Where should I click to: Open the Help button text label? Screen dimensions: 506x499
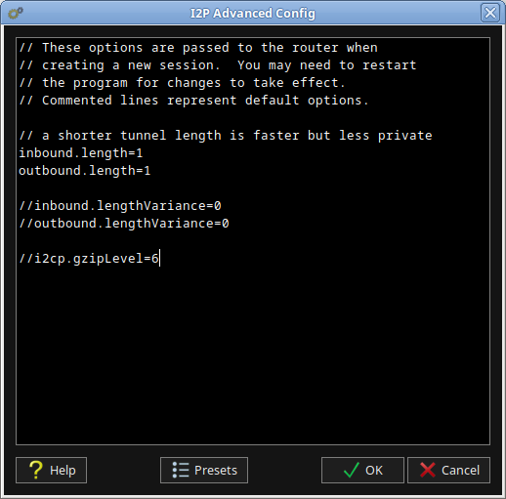click(63, 471)
